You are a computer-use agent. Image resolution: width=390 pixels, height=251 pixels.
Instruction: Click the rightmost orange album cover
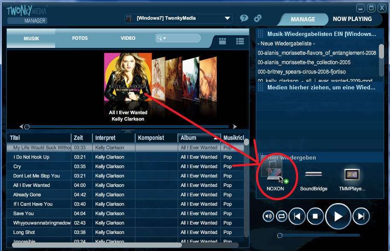click(209, 78)
